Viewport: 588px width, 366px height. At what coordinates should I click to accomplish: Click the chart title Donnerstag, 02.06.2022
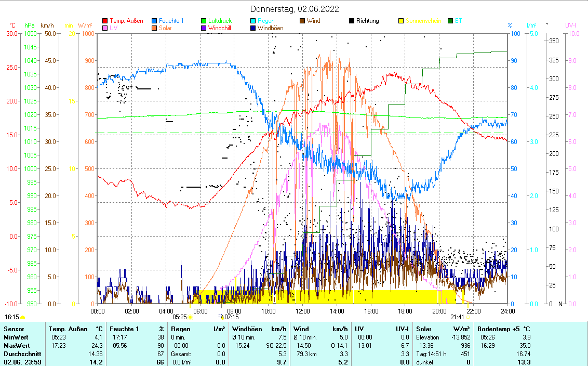[x=294, y=9]
